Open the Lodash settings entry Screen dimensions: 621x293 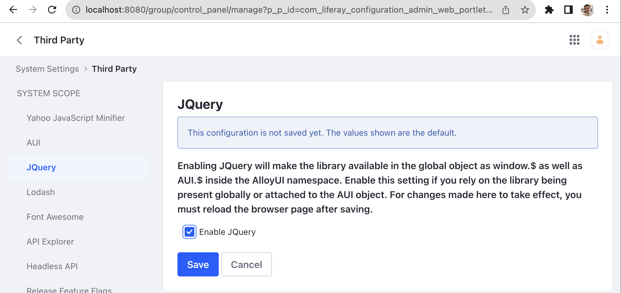(x=41, y=192)
